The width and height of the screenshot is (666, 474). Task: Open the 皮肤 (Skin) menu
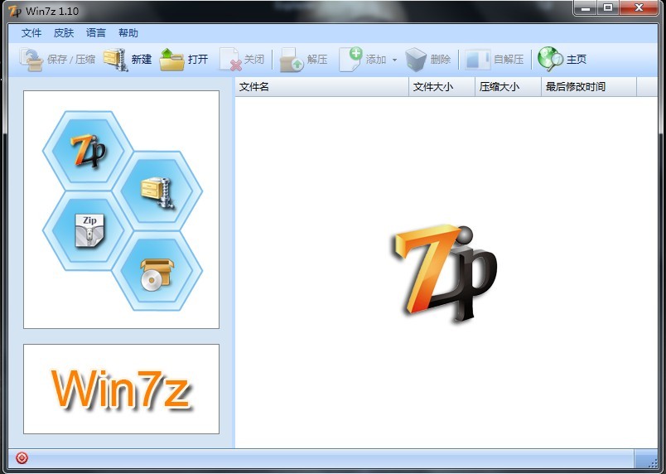[64, 33]
